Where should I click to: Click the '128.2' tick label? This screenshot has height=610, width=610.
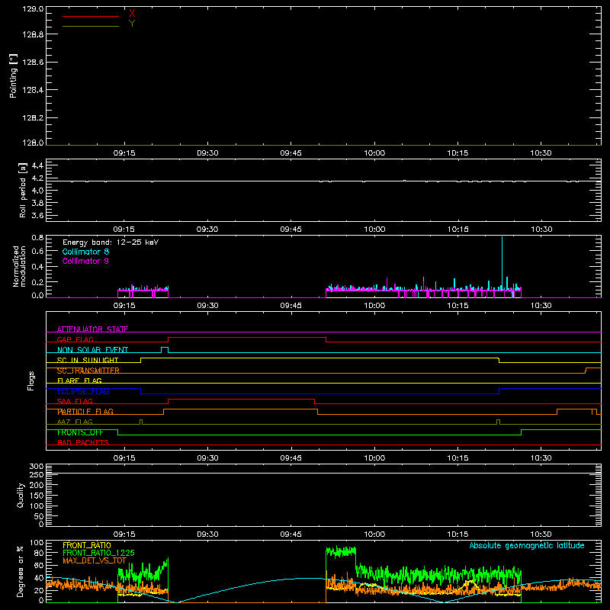click(33, 118)
